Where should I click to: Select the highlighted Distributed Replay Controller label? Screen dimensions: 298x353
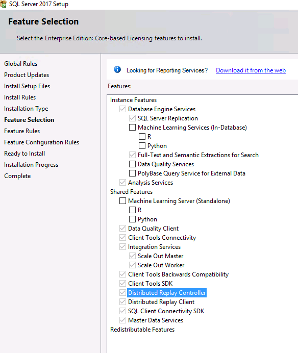click(x=167, y=293)
